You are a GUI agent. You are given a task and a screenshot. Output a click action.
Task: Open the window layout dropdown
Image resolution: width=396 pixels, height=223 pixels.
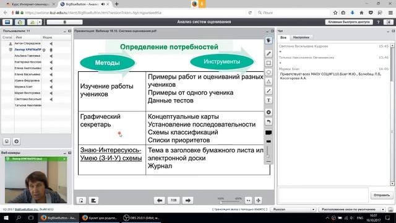(352, 209)
